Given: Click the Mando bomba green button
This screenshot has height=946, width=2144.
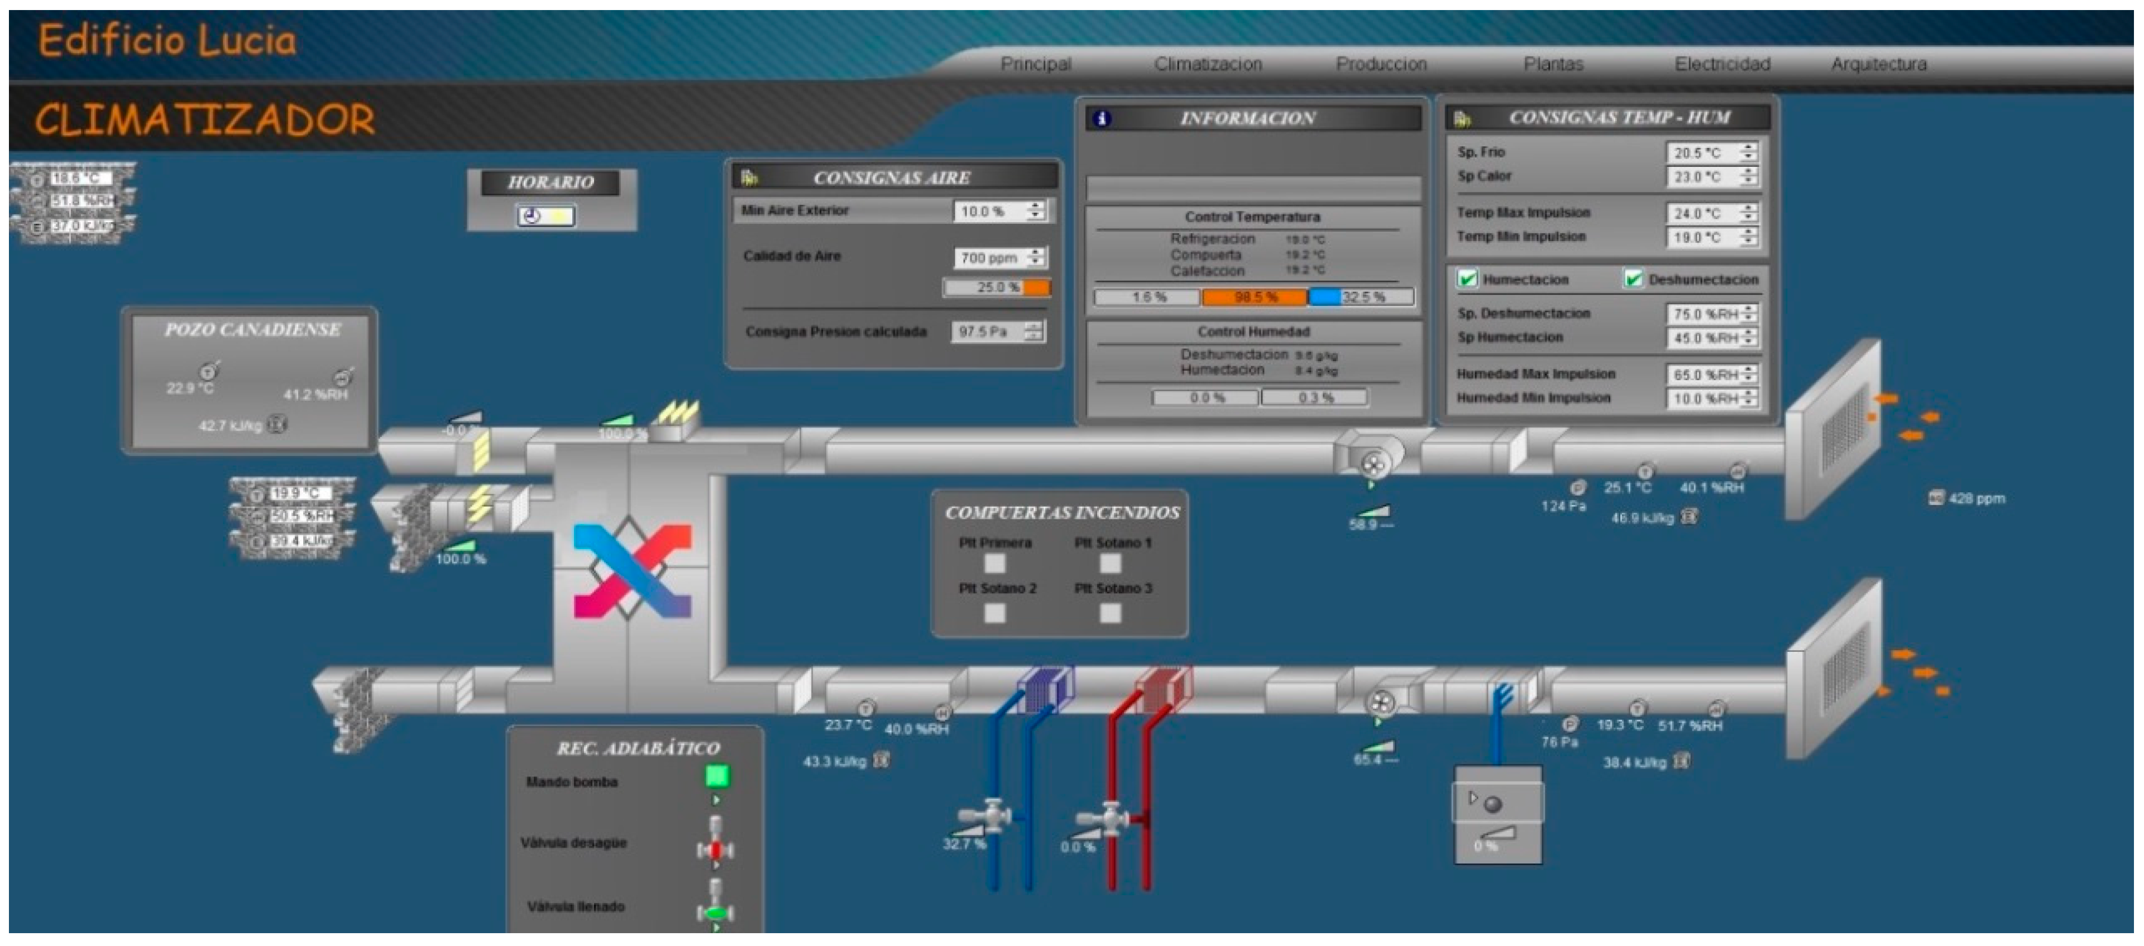Looking at the screenshot, I should pyautogui.click(x=716, y=776).
